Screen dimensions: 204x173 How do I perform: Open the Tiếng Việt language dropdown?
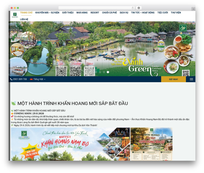(38, 79)
